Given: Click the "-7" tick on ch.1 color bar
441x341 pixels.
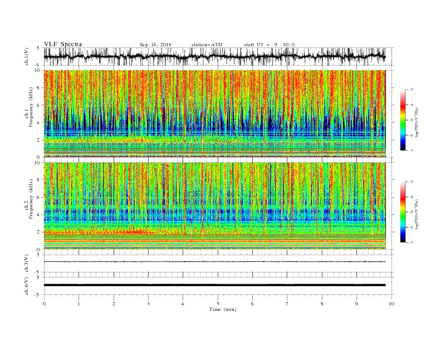Looking at the screenshot, I should (411, 150).
